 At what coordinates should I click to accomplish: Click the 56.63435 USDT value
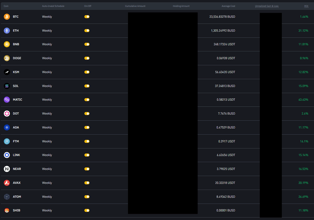[225, 72]
